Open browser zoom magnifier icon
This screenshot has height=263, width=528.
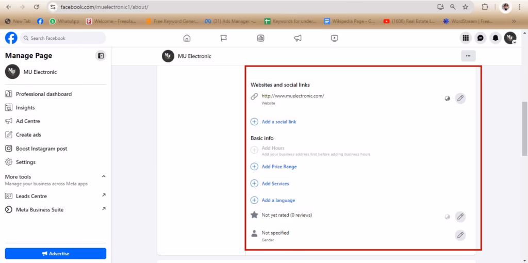pyautogui.click(x=453, y=7)
